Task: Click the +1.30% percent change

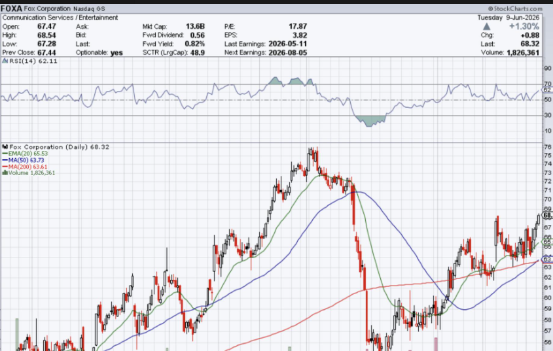Action: [x=524, y=26]
